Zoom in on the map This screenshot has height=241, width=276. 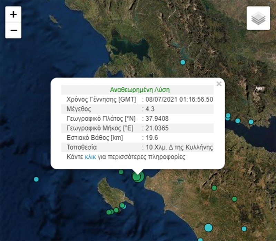coord(13,14)
